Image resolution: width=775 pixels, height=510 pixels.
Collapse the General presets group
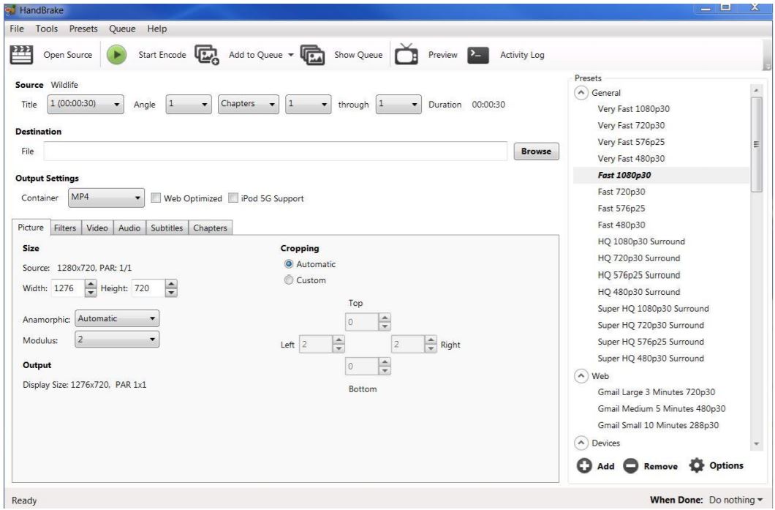pos(581,93)
